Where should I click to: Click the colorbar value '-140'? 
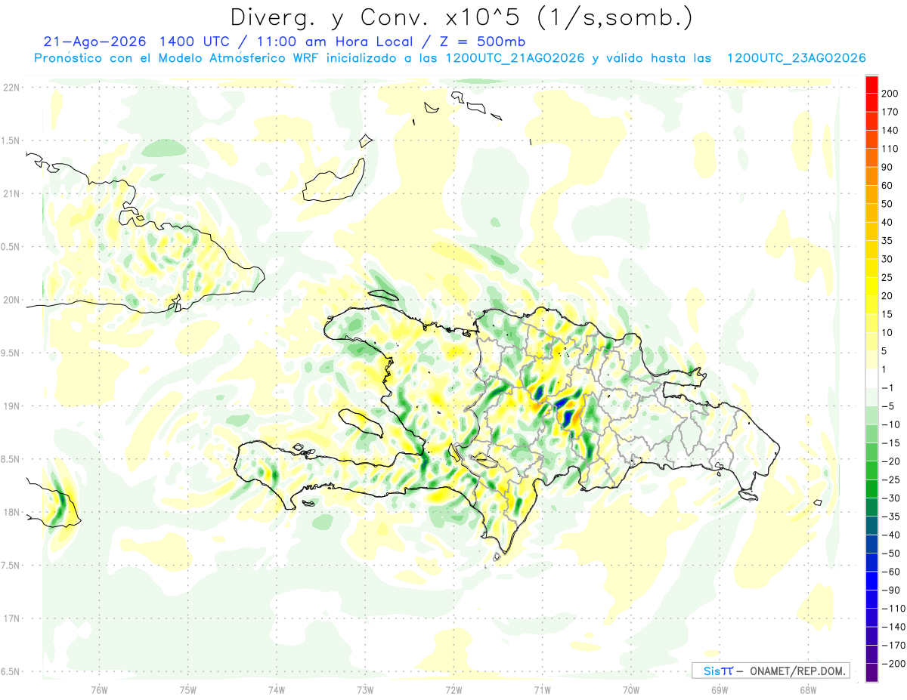click(x=893, y=627)
